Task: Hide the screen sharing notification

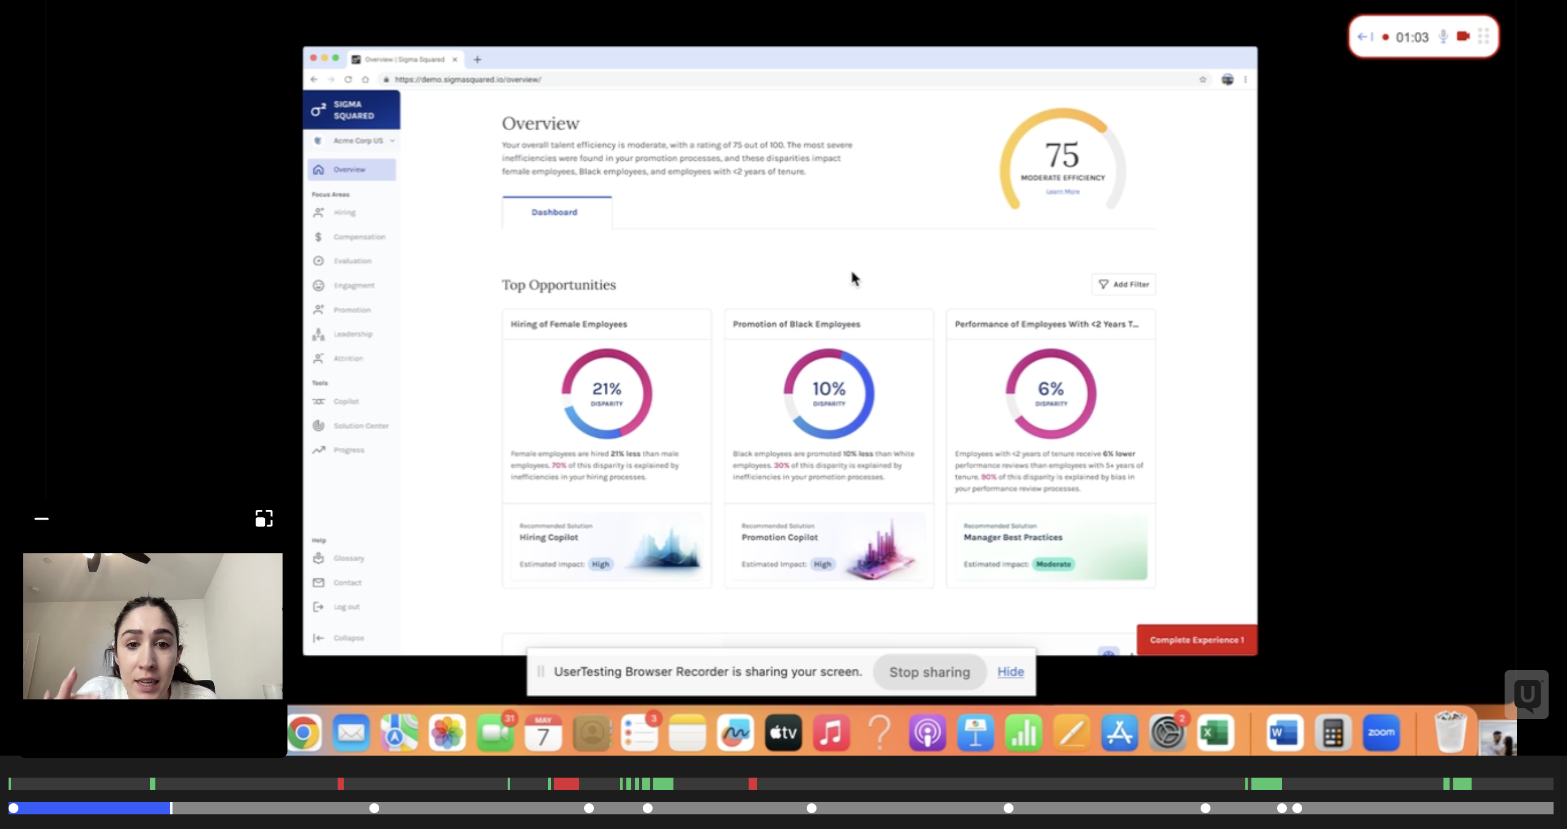Action: [x=1010, y=672]
